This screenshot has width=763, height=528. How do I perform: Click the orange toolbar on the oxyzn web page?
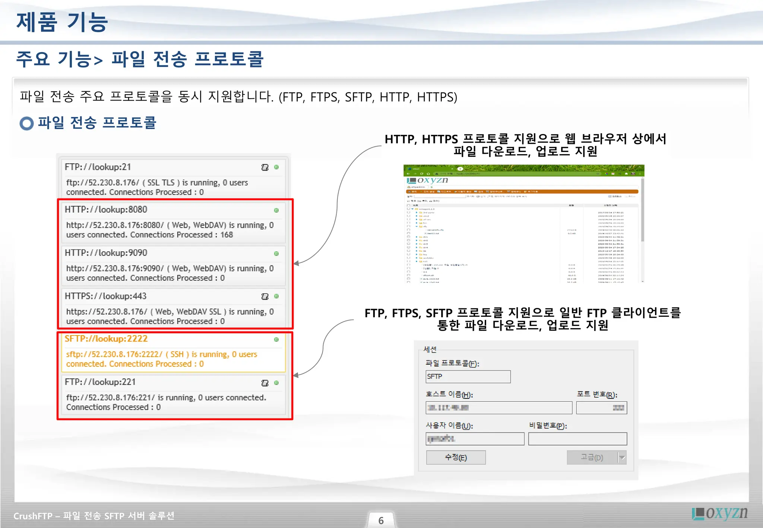(522, 191)
